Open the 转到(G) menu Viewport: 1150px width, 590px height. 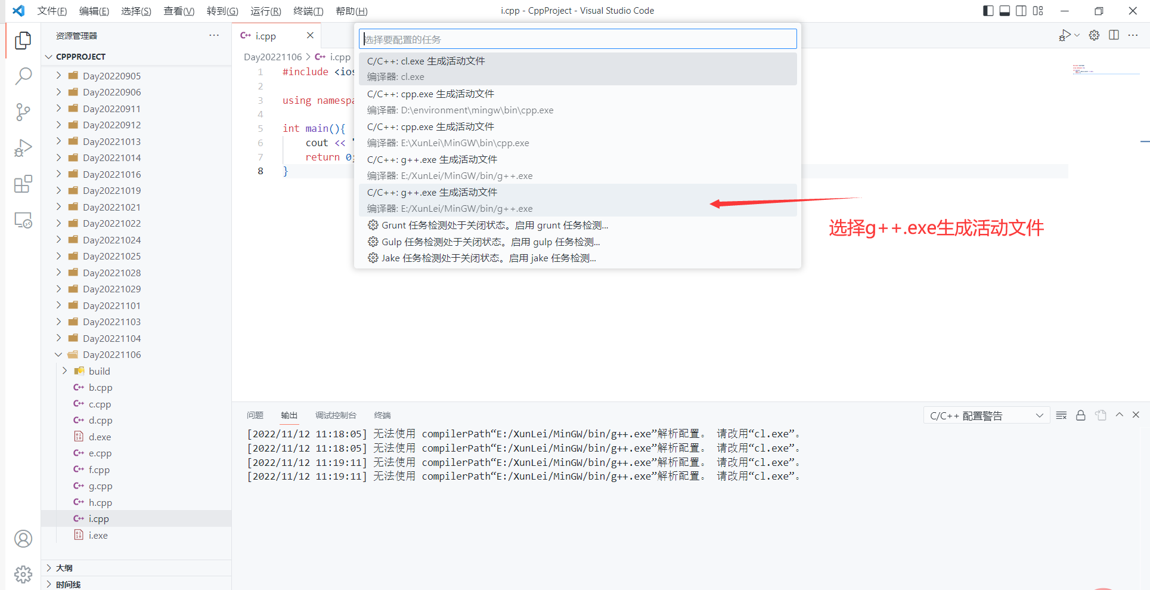pyautogui.click(x=222, y=11)
